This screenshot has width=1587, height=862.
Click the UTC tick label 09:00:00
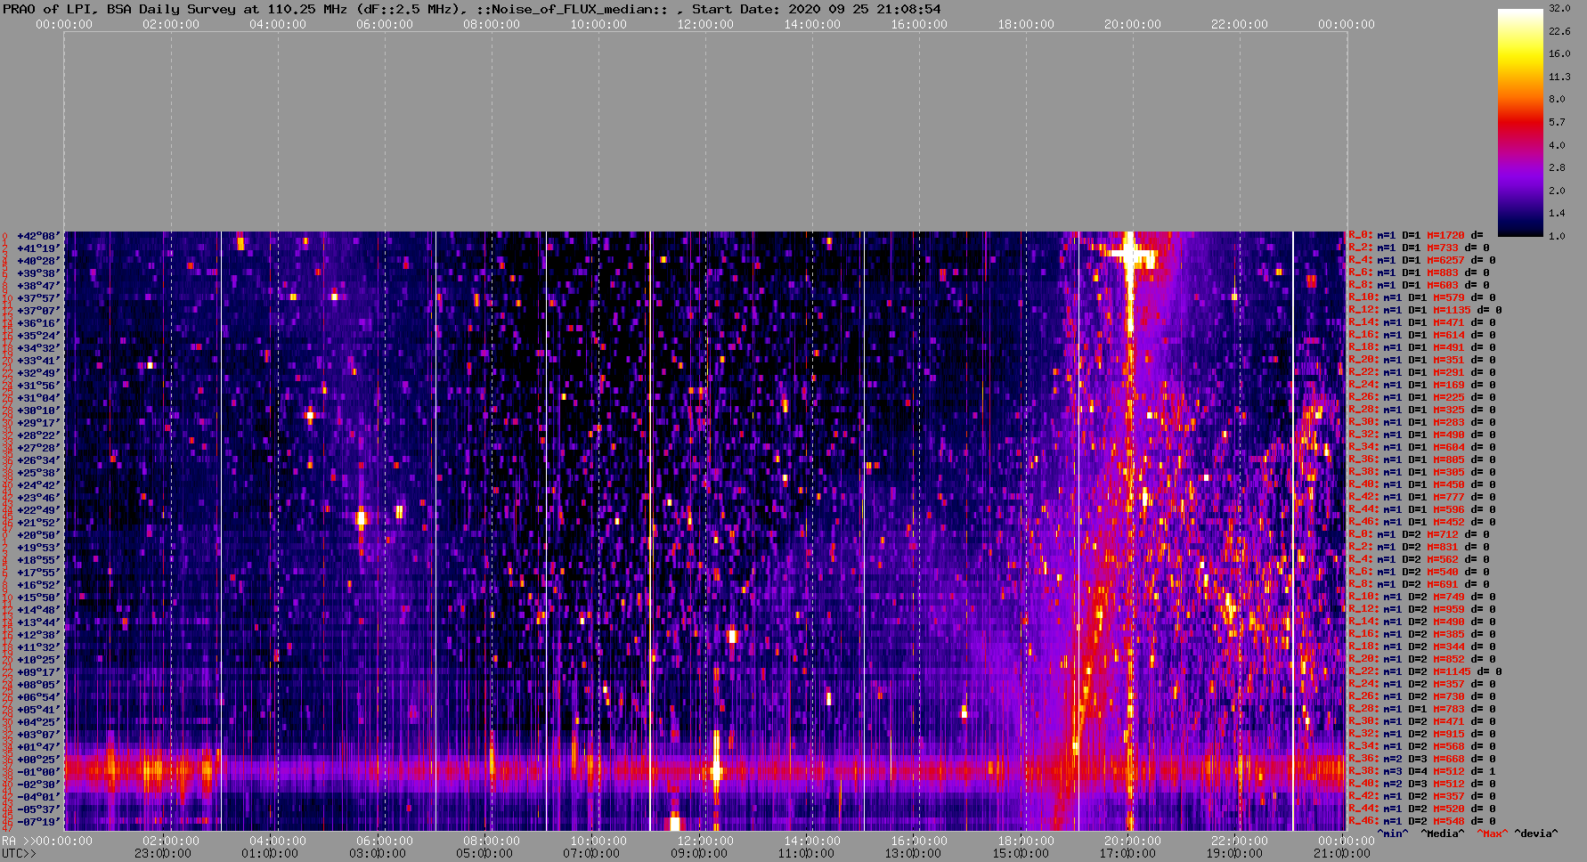coord(699,854)
